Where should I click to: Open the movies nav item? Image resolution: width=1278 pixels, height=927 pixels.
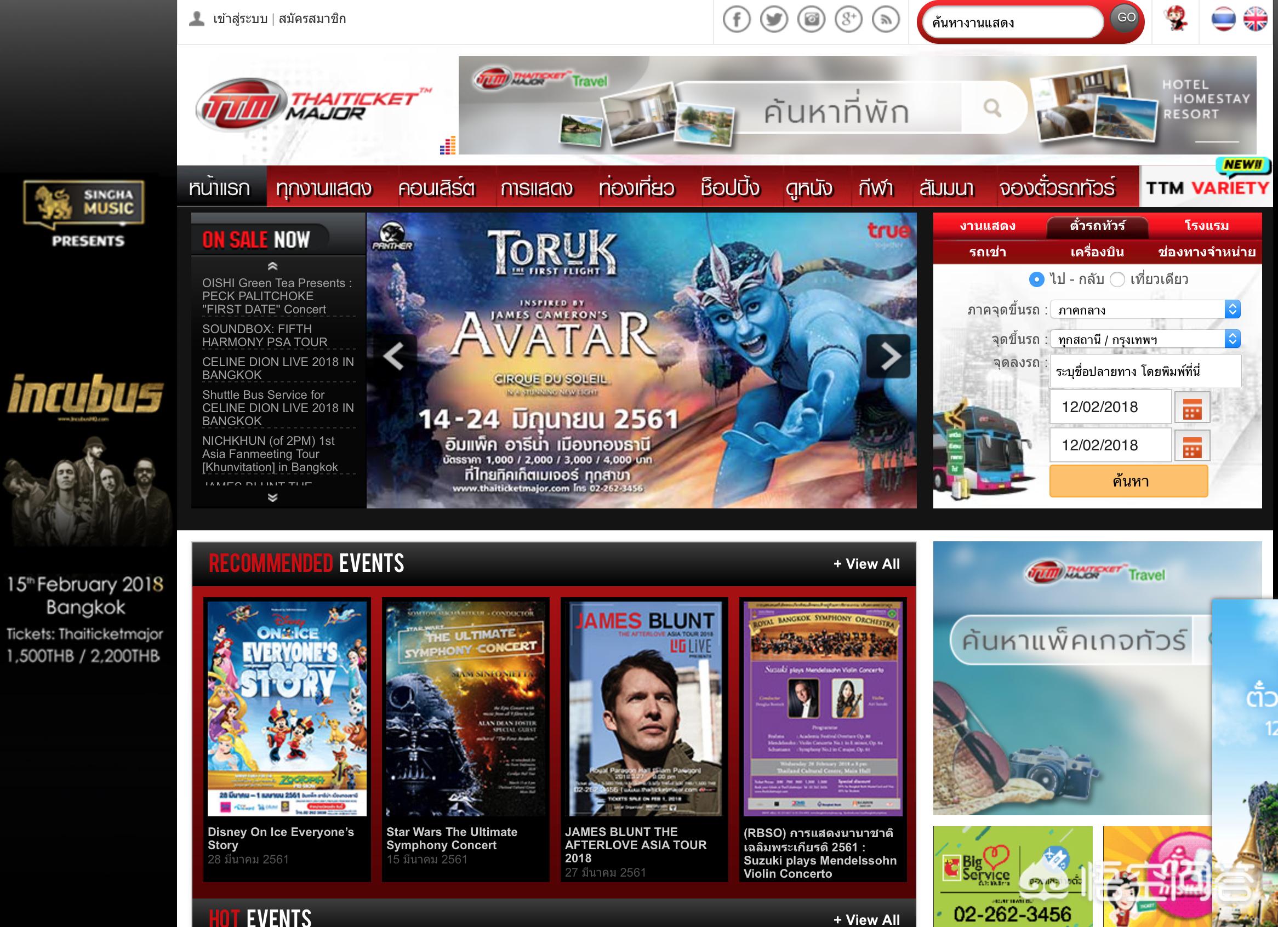pyautogui.click(x=809, y=187)
